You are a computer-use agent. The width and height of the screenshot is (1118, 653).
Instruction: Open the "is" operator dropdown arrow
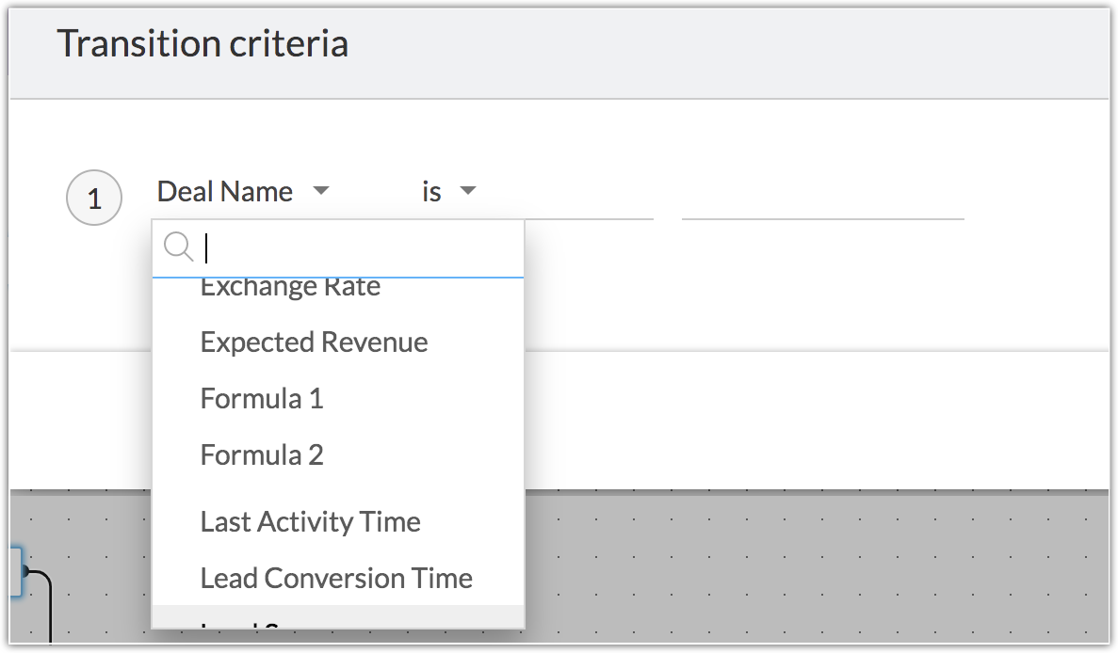pos(467,192)
